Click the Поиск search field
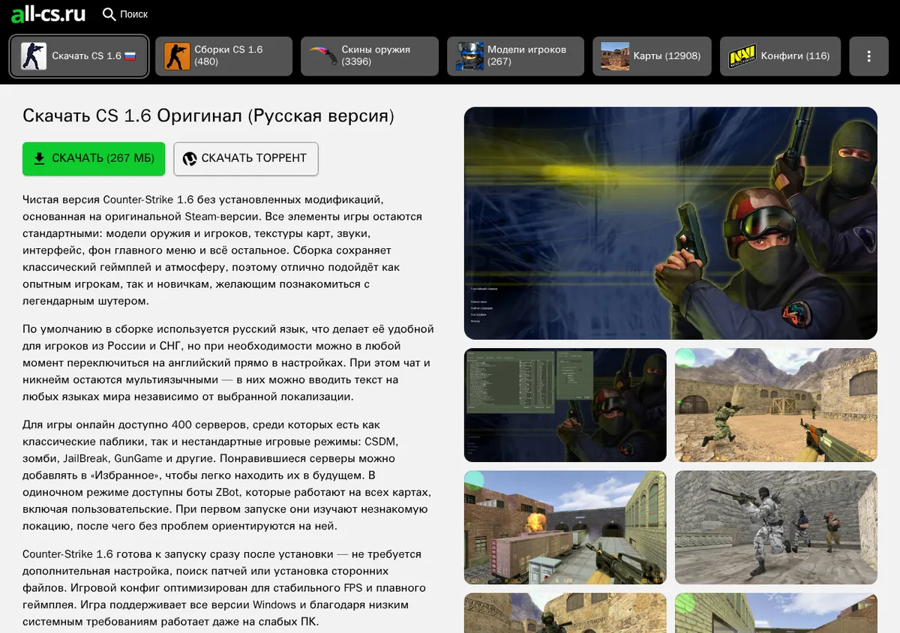 (126, 14)
